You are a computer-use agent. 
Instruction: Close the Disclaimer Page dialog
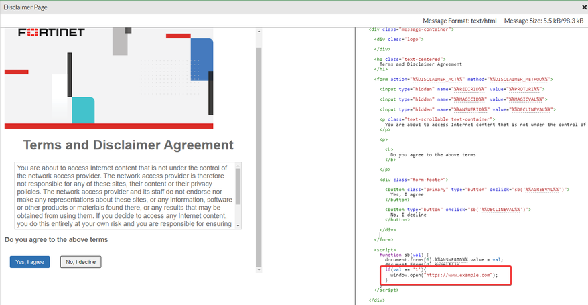click(x=584, y=7)
